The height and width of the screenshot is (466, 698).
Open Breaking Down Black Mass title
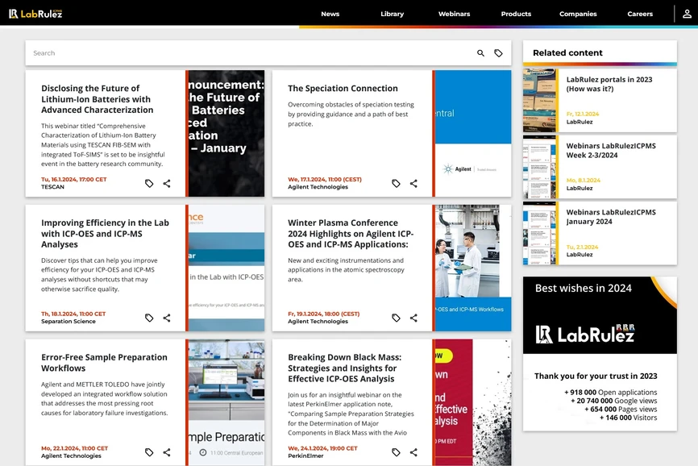point(344,368)
